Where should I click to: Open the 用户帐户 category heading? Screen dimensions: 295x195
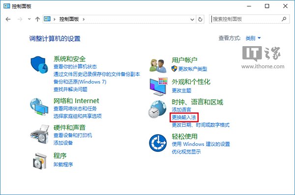(184, 60)
